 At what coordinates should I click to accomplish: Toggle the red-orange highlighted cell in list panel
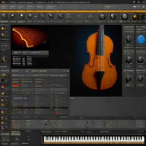(15, 85)
